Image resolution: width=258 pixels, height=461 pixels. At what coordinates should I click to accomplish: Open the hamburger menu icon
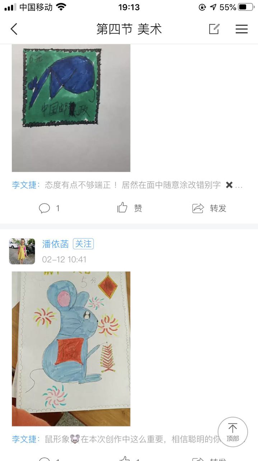coord(241,29)
